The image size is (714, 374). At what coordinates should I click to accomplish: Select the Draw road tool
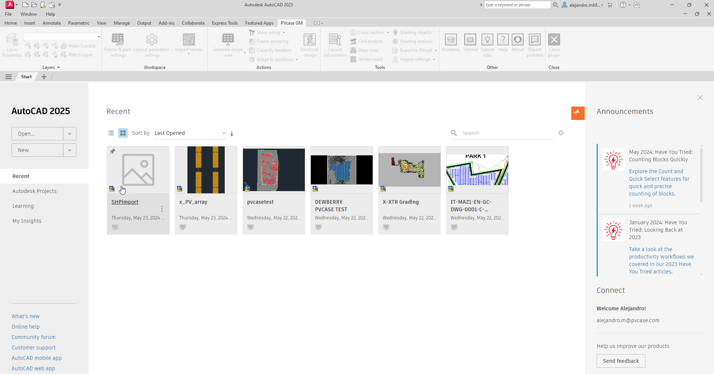click(367, 50)
